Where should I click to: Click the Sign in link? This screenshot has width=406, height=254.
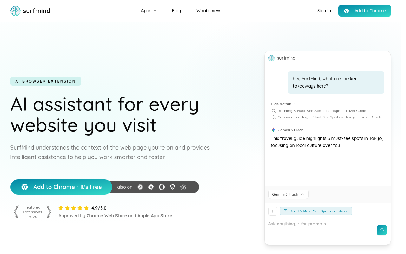click(x=324, y=11)
